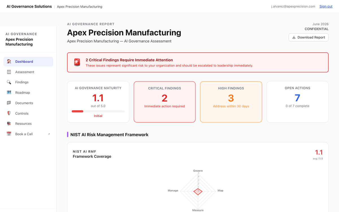Viewport: 339px width, 212px height.
Task: Sign out of the account
Action: [x=326, y=6]
